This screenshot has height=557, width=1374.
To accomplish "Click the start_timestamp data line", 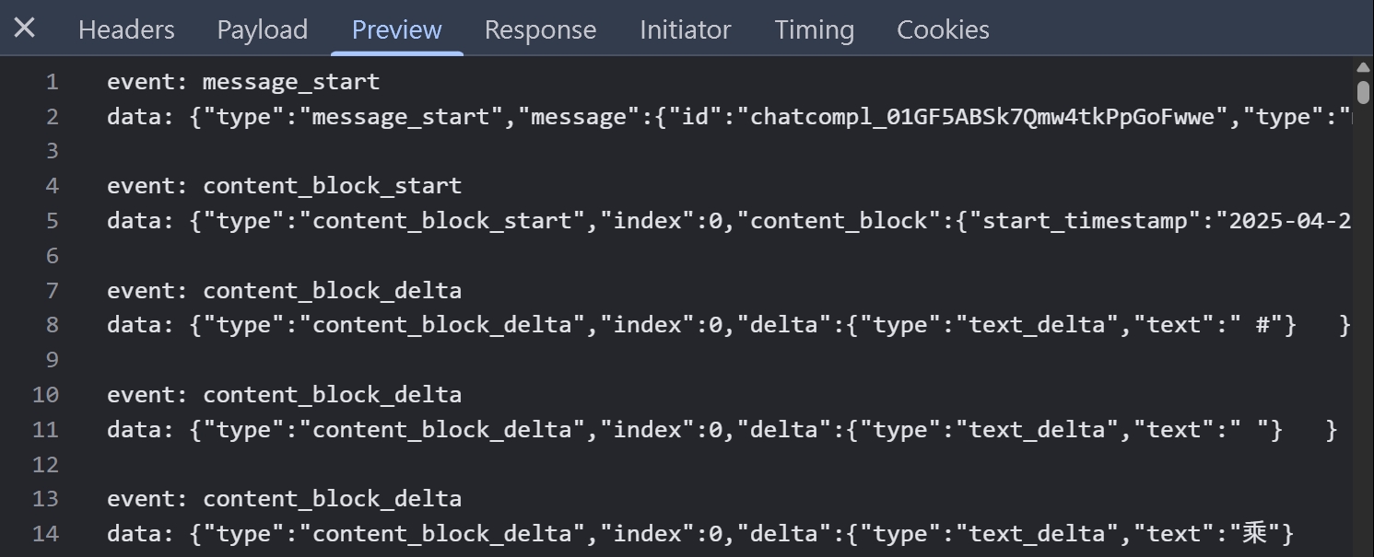I will 729,221.
